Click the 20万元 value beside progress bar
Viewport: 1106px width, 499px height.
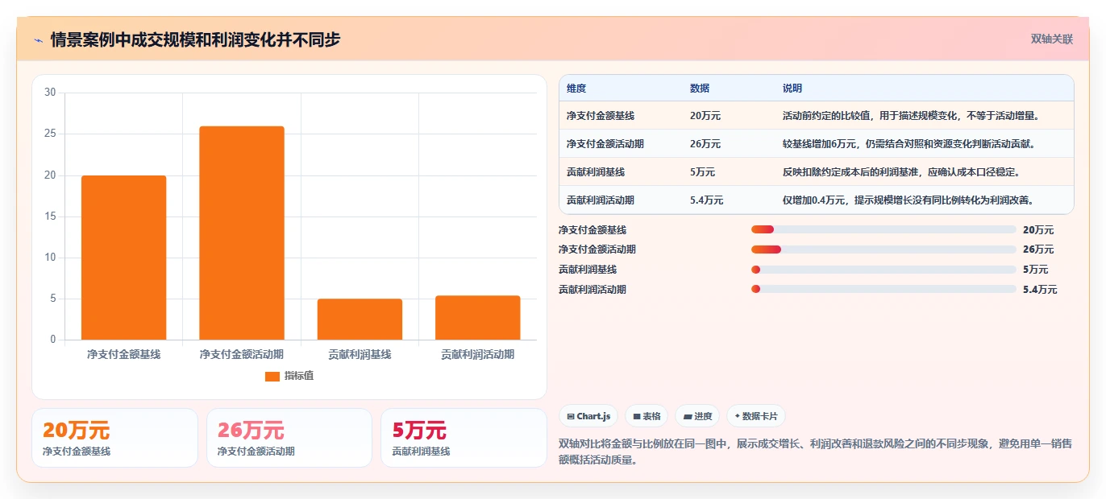coord(1038,229)
